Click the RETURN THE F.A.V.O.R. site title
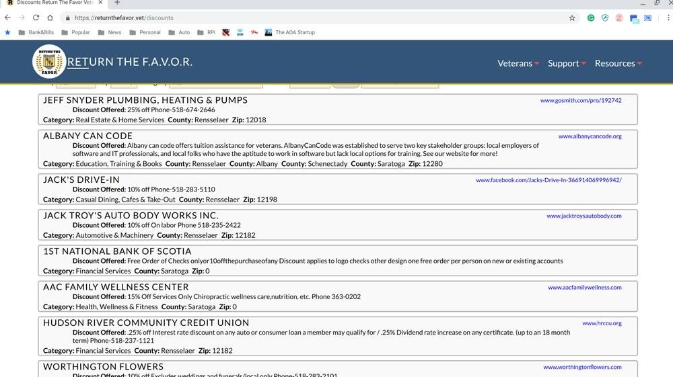This screenshot has height=377, width=673. point(130,62)
